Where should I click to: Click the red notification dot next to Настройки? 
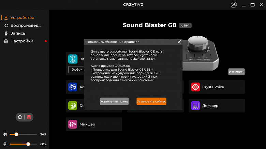coord(46,41)
